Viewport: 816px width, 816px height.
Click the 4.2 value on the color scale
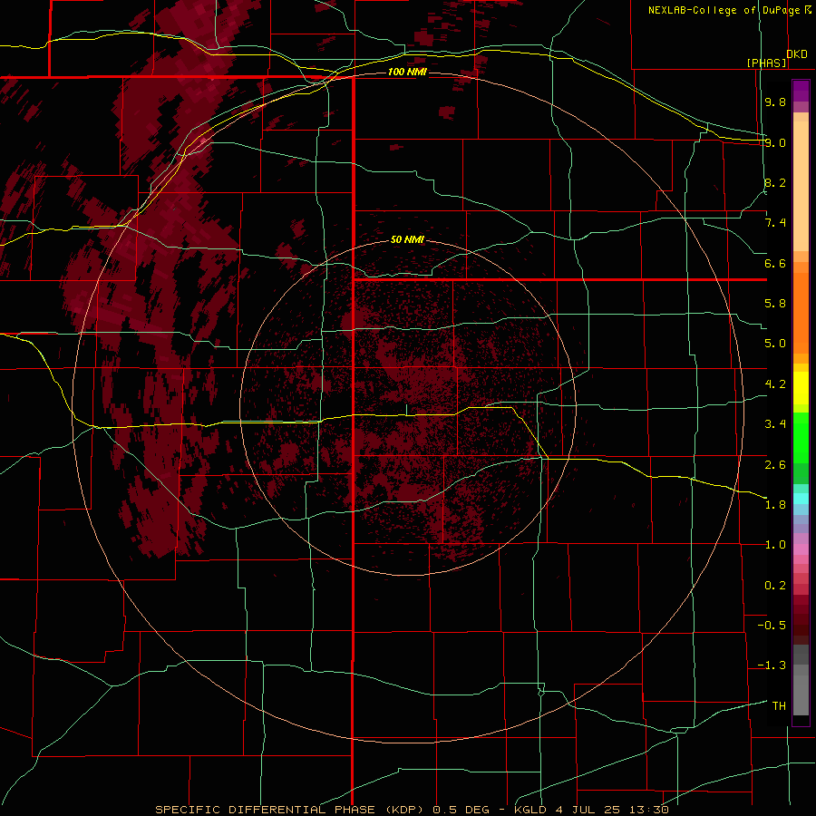[775, 384]
